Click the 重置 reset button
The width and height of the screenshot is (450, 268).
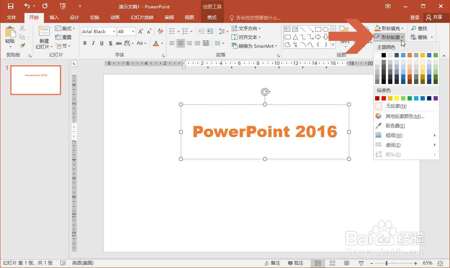pyautogui.click(x=63, y=37)
